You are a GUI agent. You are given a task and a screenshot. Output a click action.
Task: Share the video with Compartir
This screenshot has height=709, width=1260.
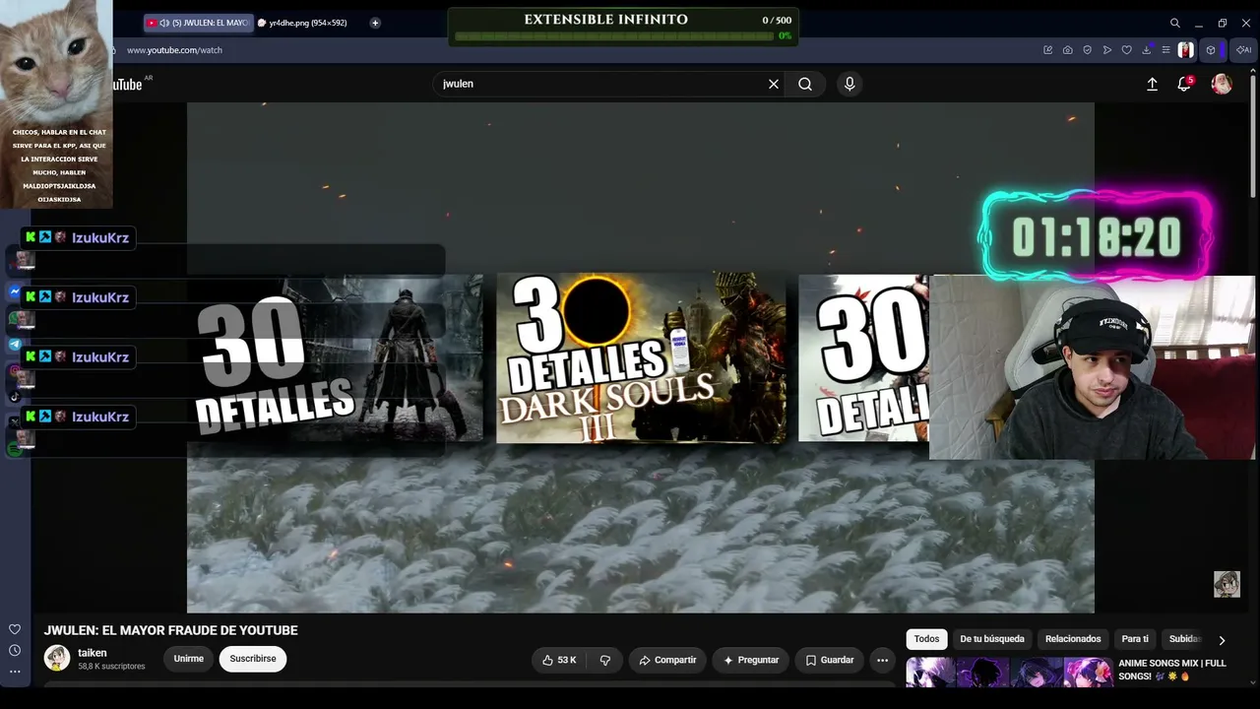pyautogui.click(x=667, y=660)
